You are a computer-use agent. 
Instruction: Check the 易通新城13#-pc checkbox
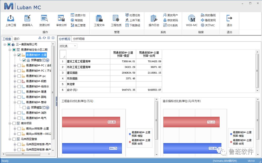pos(19,76)
